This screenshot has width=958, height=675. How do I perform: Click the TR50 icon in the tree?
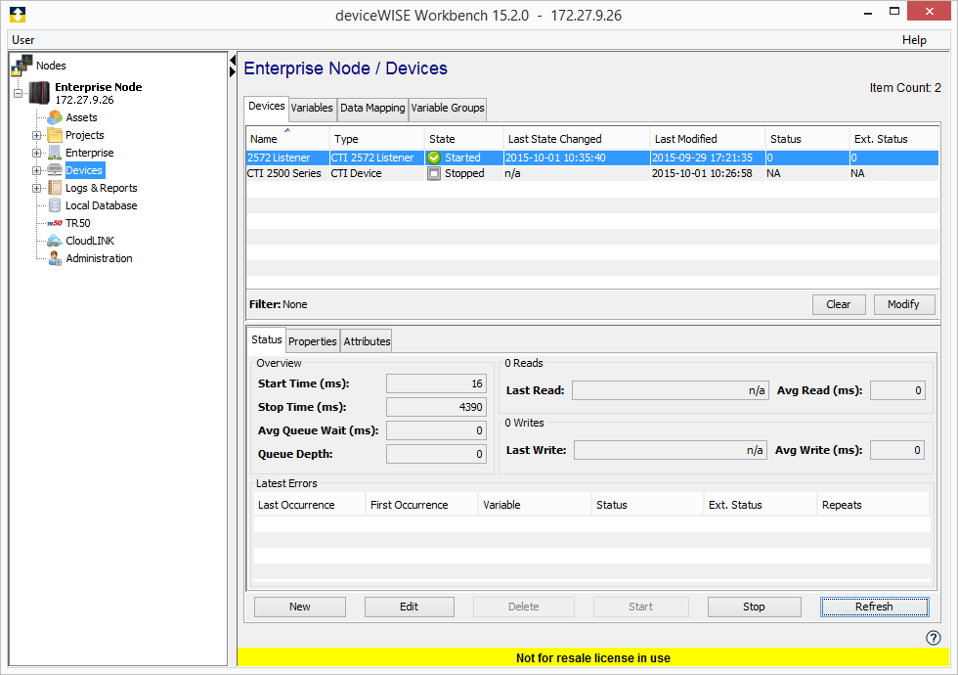coord(55,223)
